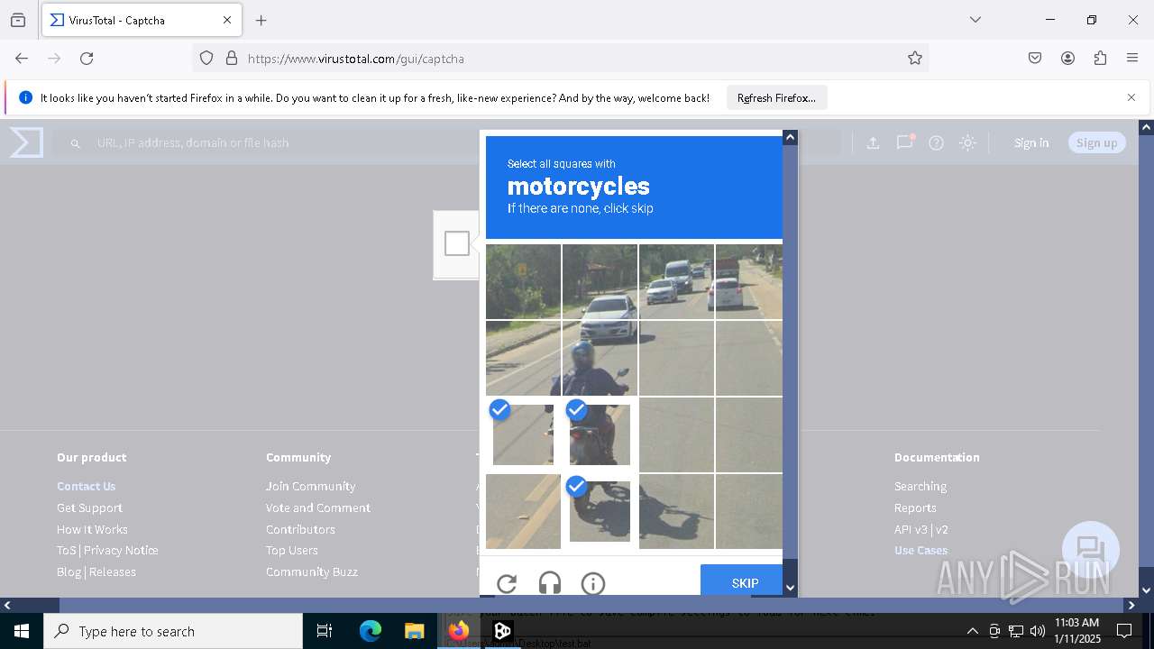Get a new captcha challenge with refresh icon
Screen dimensions: 1154x649
pos(507,583)
